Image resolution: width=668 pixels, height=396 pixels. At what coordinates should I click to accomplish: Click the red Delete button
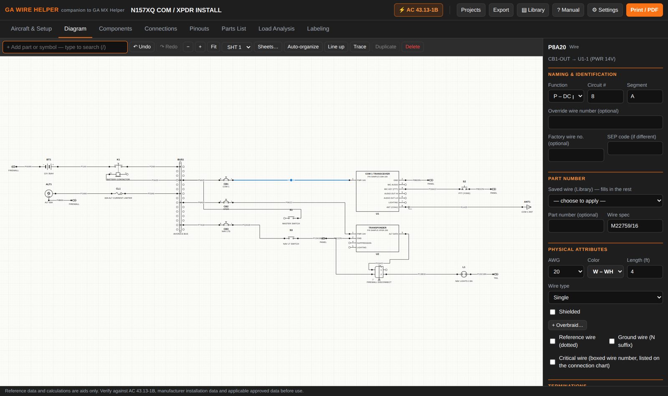point(412,47)
